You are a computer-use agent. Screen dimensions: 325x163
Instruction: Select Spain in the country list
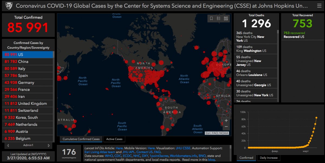(27, 75)
